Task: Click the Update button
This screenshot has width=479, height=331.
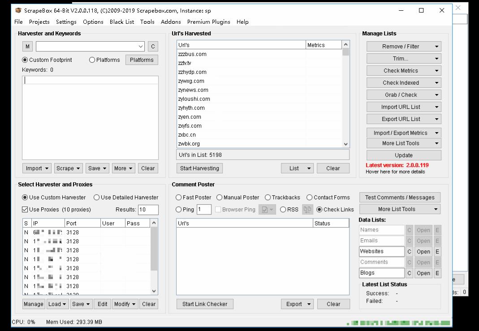Action: pyautogui.click(x=404, y=155)
